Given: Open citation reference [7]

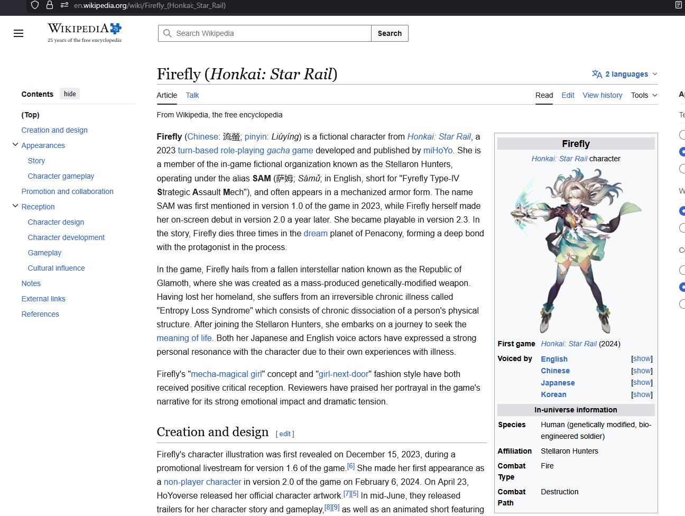Looking at the screenshot, I should 347,494.
